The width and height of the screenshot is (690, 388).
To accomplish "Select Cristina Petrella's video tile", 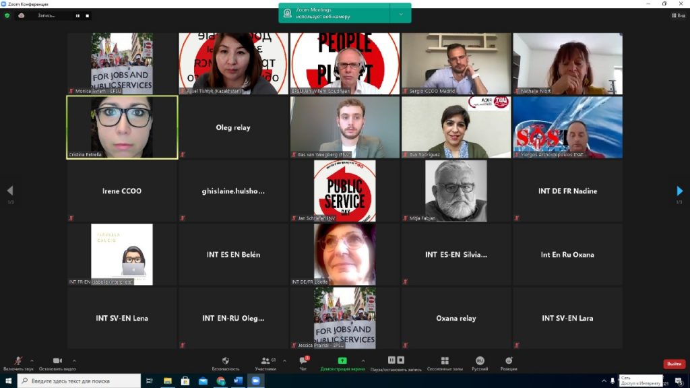I will coord(122,127).
